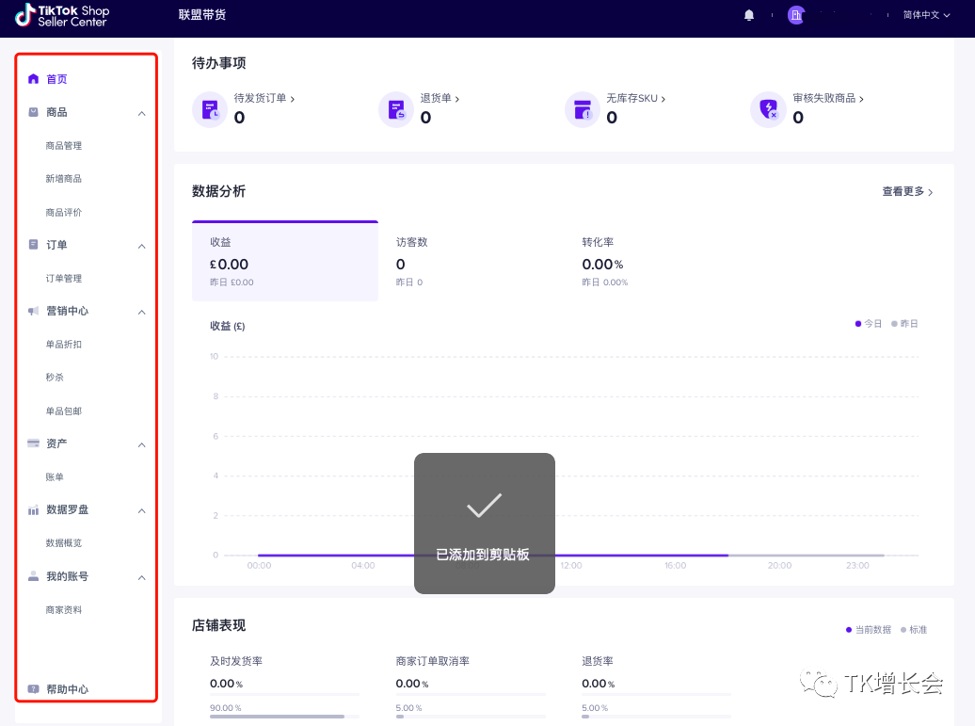
Task: Select the 数据罗盘 data compass icon
Action: click(32, 509)
